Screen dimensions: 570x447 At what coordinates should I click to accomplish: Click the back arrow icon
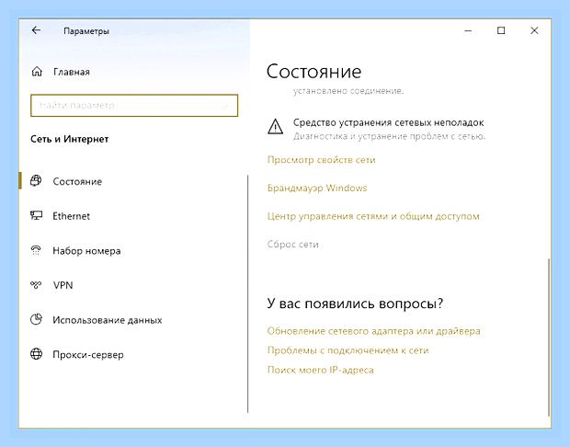tap(36, 30)
